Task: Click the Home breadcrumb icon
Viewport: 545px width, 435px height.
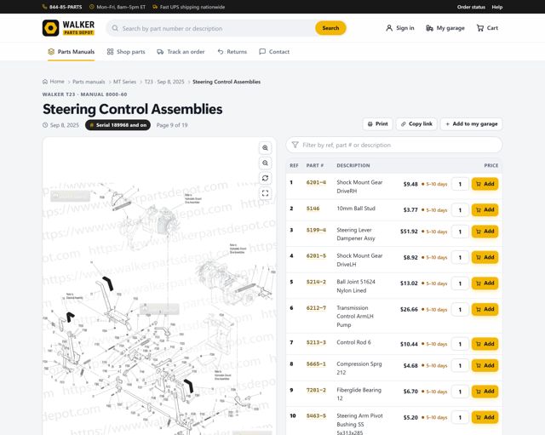Action: [45, 82]
